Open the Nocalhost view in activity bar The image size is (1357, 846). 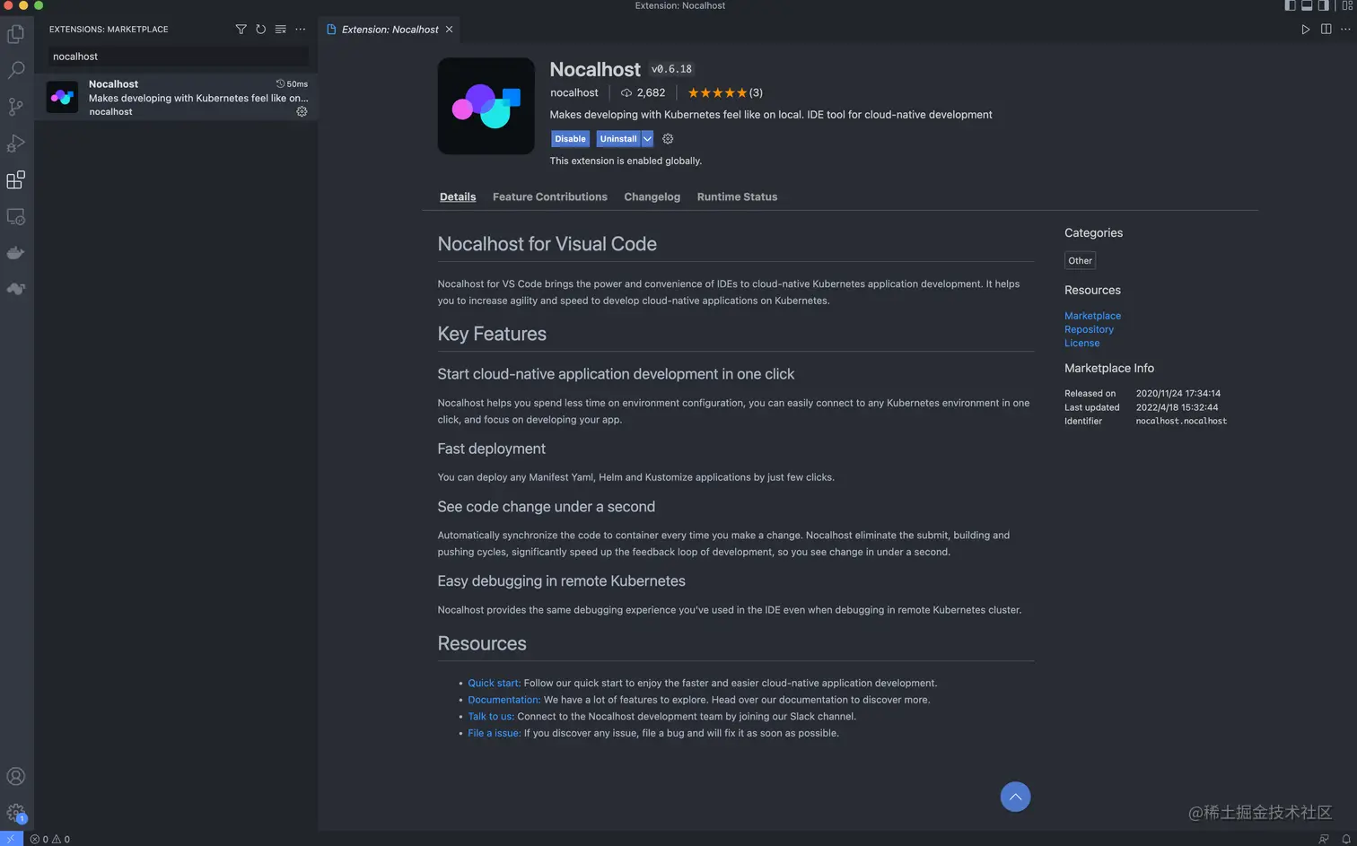tap(15, 289)
